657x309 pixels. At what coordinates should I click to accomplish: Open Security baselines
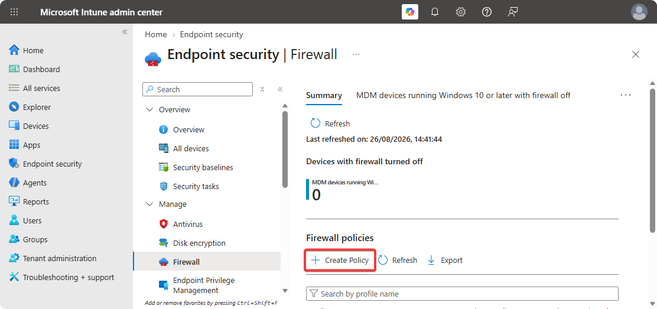pyautogui.click(x=196, y=167)
